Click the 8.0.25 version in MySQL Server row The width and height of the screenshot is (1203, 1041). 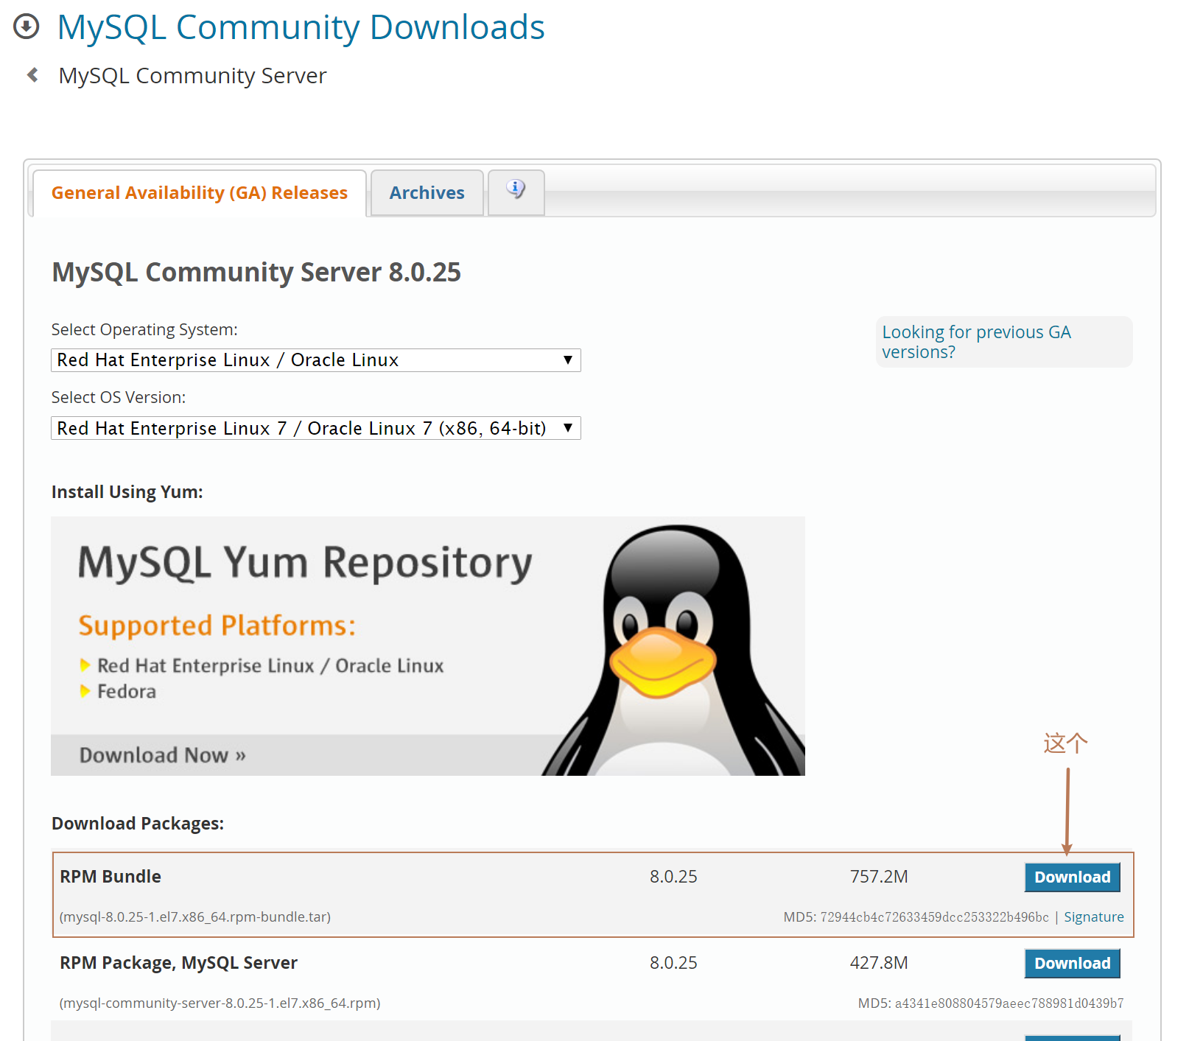click(673, 963)
